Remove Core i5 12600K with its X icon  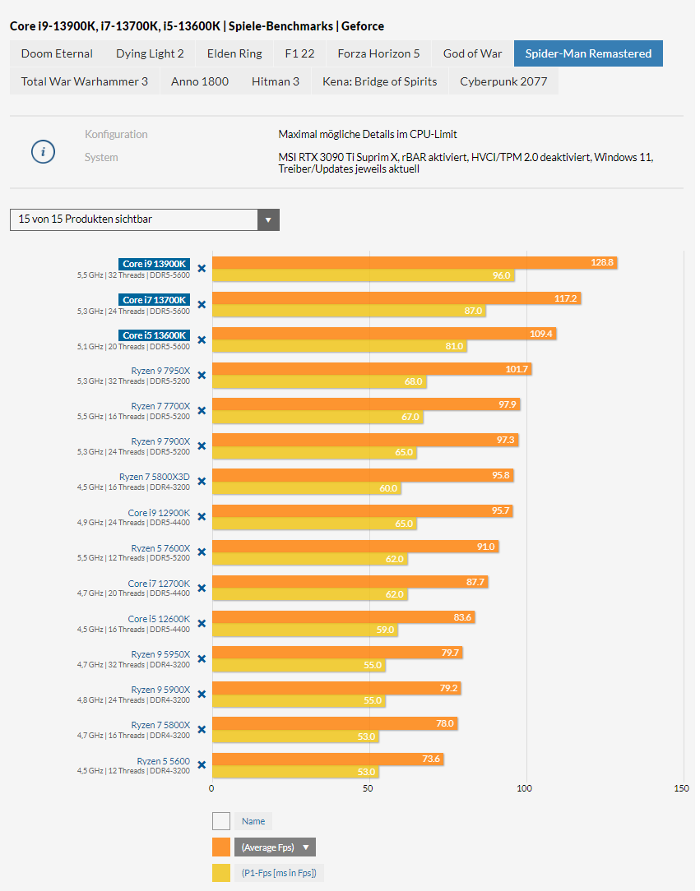coord(202,623)
